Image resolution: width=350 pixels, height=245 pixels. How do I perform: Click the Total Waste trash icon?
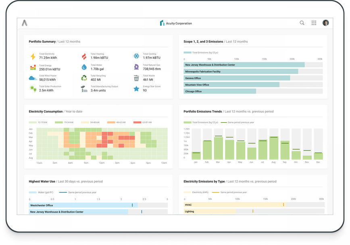(136, 78)
